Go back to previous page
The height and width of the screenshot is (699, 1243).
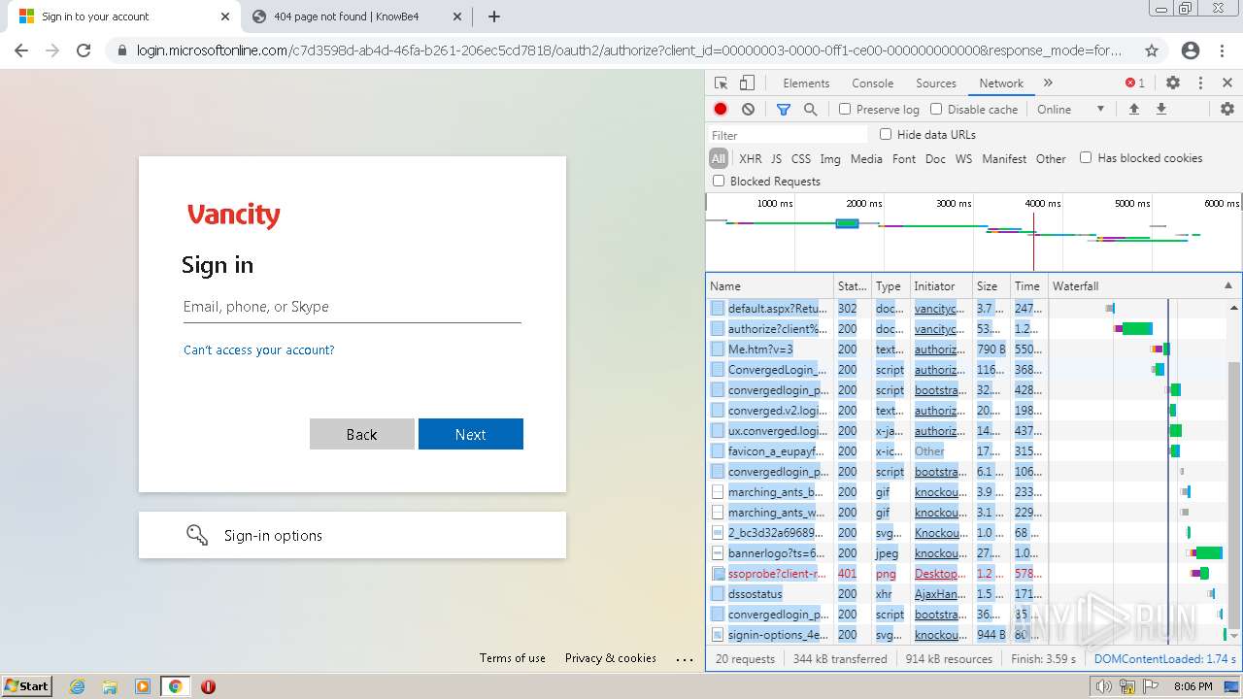21,50
